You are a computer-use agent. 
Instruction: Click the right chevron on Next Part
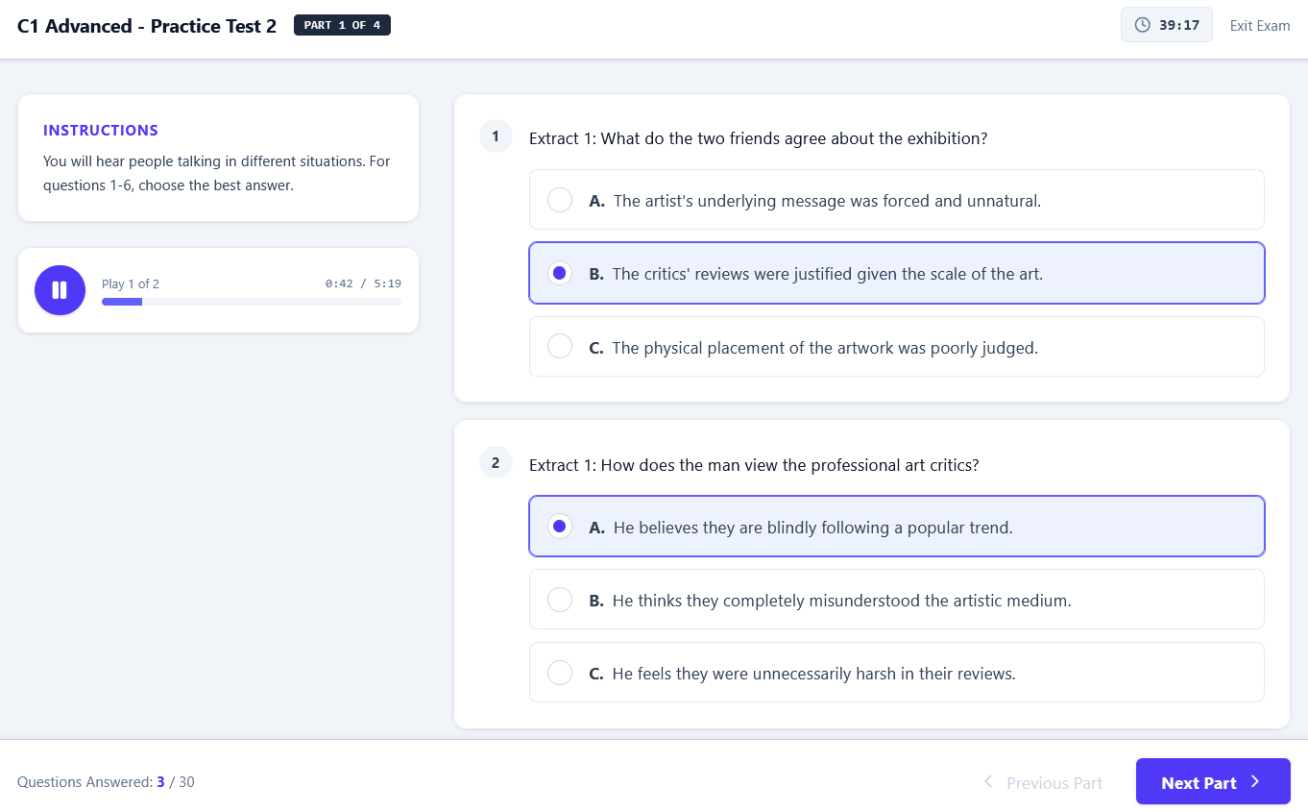pos(1255,782)
